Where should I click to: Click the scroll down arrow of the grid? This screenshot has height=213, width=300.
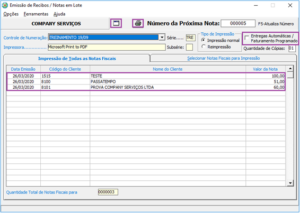tap(290, 183)
